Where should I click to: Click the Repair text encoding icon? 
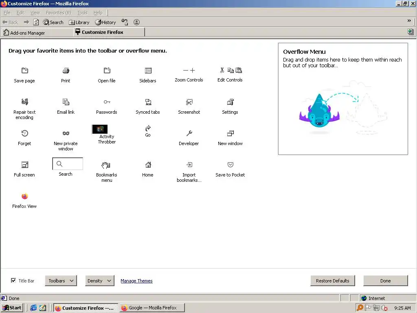click(24, 101)
